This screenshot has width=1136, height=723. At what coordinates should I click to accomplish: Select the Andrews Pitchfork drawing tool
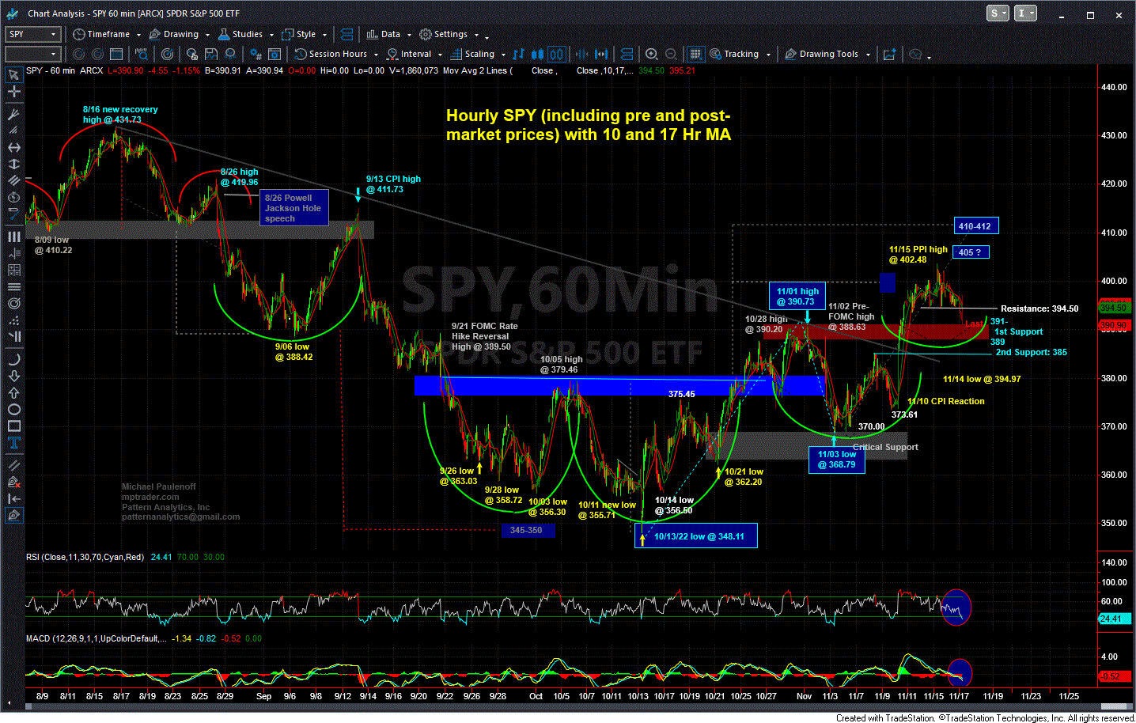click(13, 115)
